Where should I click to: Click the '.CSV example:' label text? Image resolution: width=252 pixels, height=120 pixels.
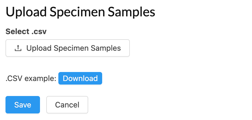tap(31, 79)
